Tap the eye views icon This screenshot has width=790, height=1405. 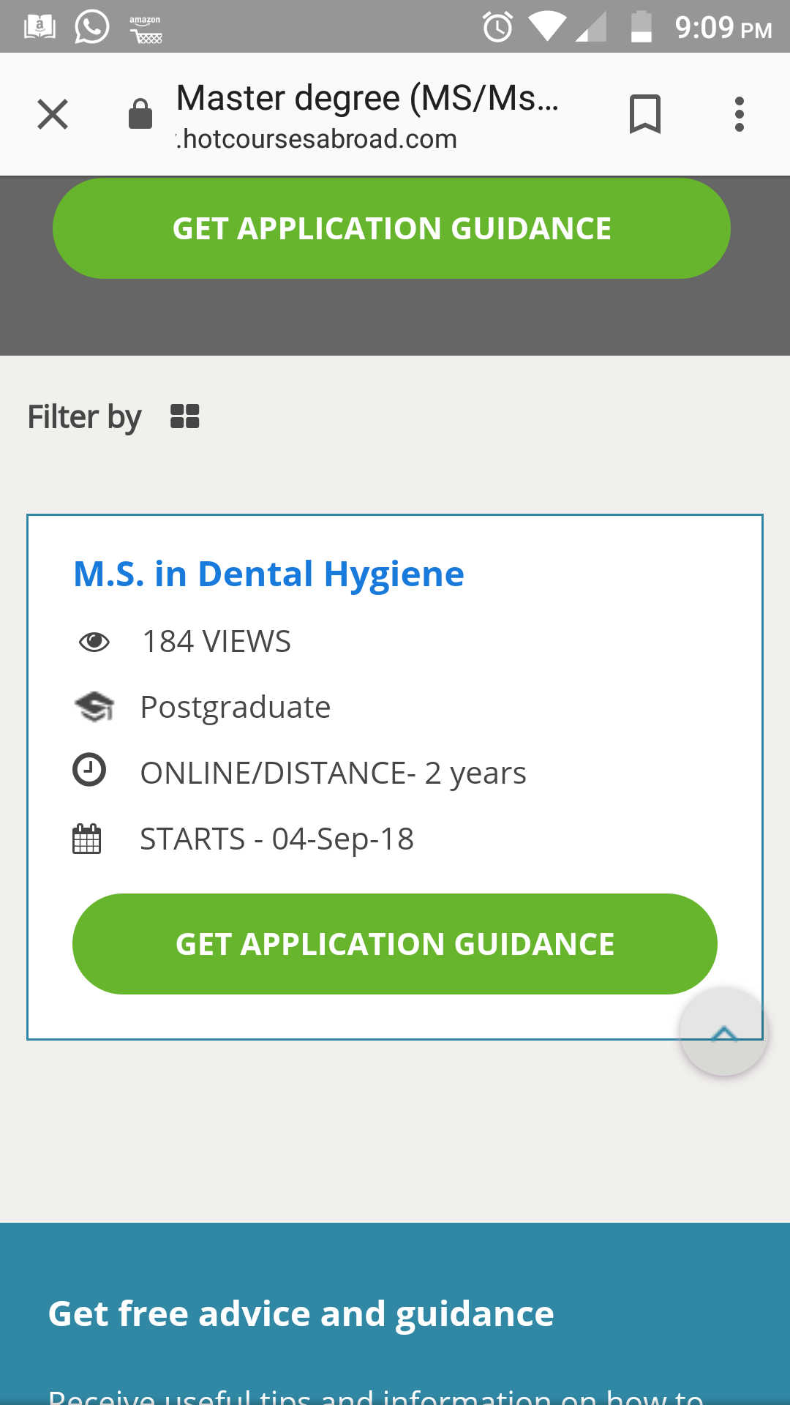click(x=94, y=642)
